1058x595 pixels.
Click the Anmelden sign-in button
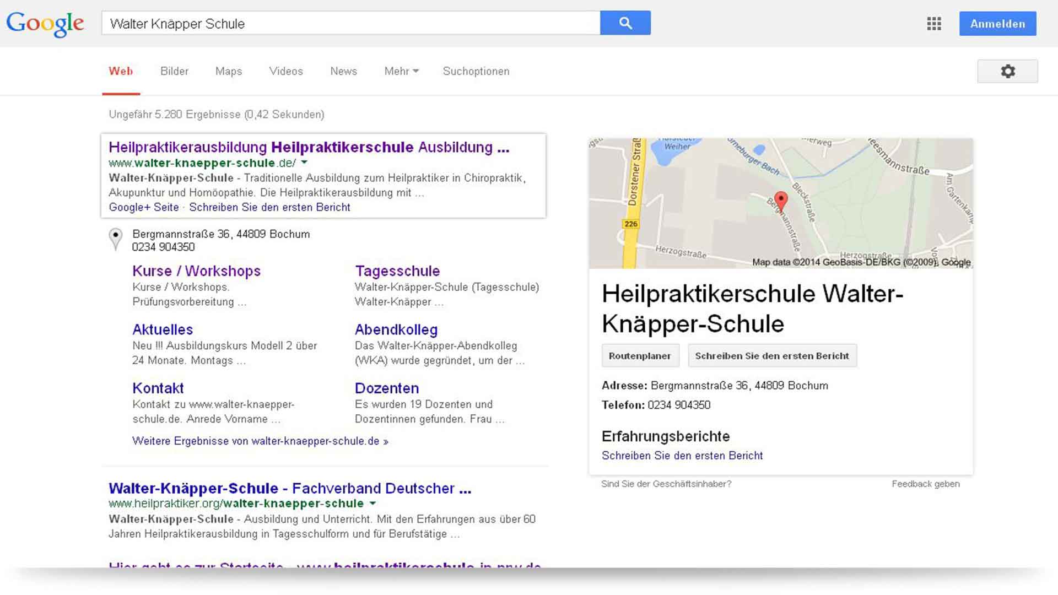(x=998, y=24)
